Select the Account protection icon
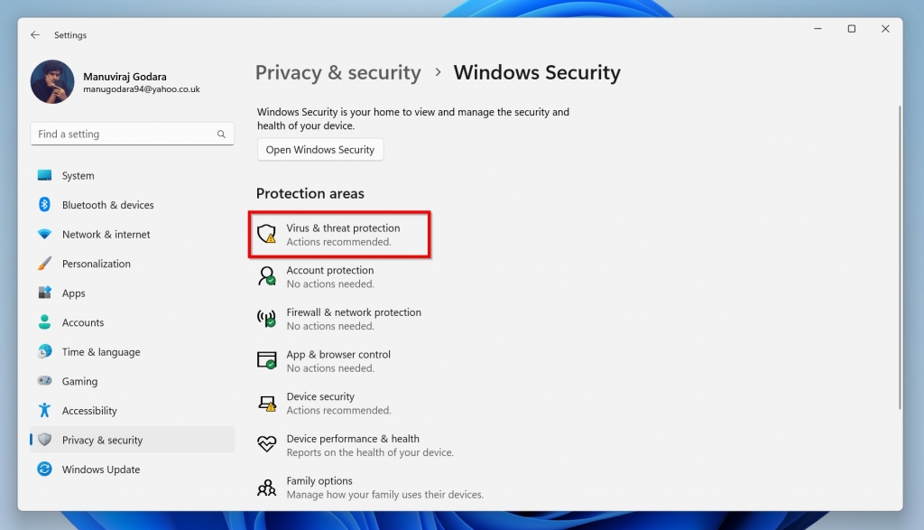924x530 pixels. tap(265, 275)
